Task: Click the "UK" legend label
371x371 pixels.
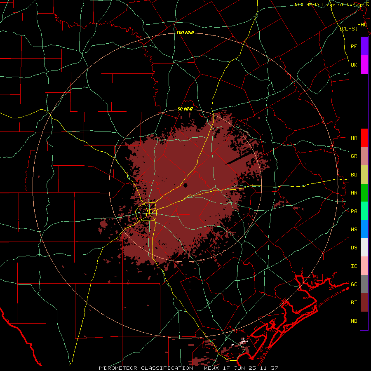Action: click(354, 65)
